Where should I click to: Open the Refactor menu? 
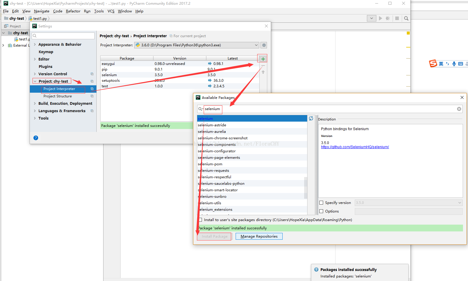[73, 11]
